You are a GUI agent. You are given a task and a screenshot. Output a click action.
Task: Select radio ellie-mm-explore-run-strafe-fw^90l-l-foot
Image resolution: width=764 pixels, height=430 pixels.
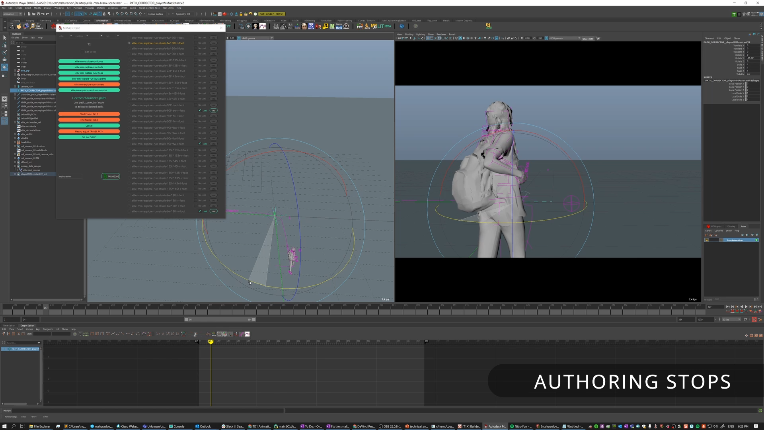click(129, 38)
